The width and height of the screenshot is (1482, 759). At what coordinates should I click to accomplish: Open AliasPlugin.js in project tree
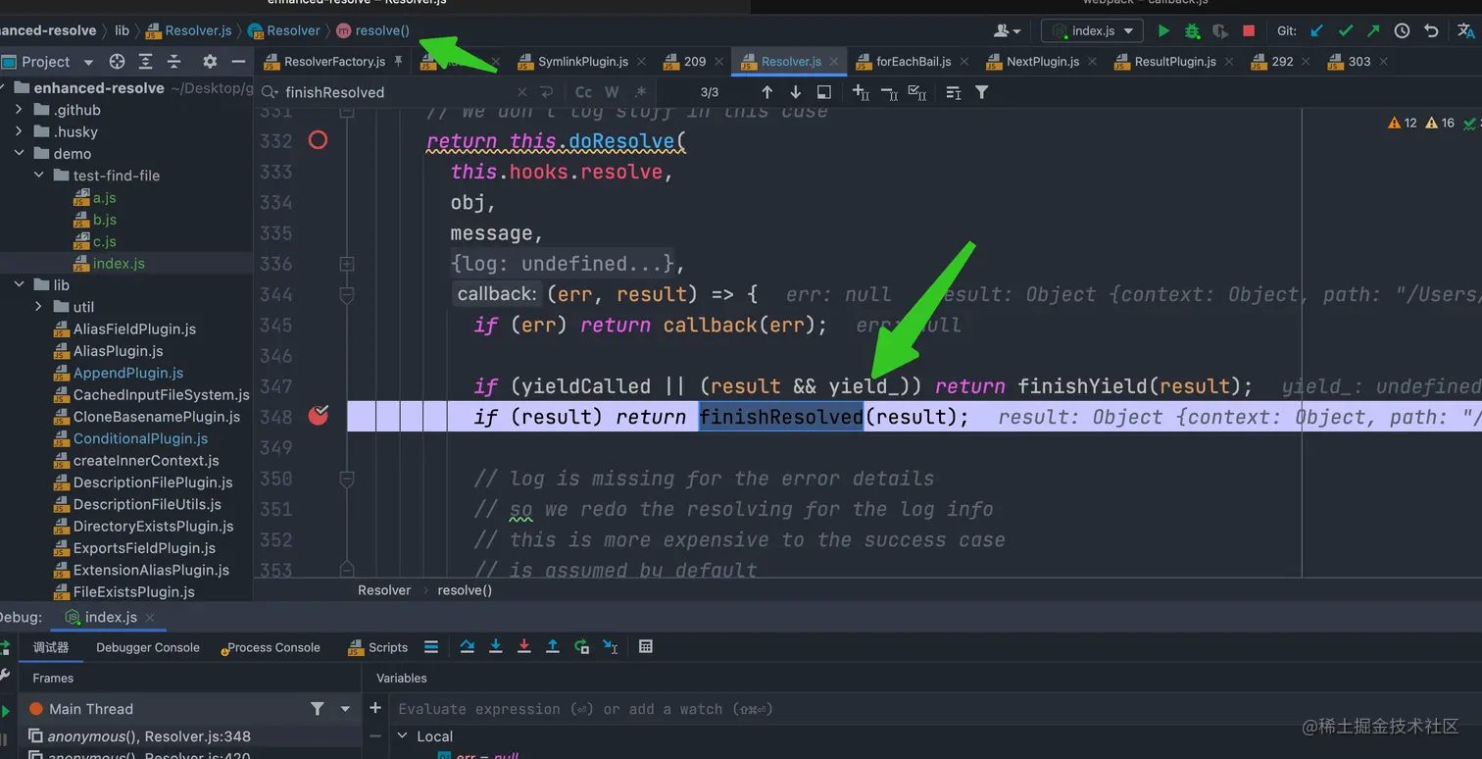pyautogui.click(x=118, y=351)
